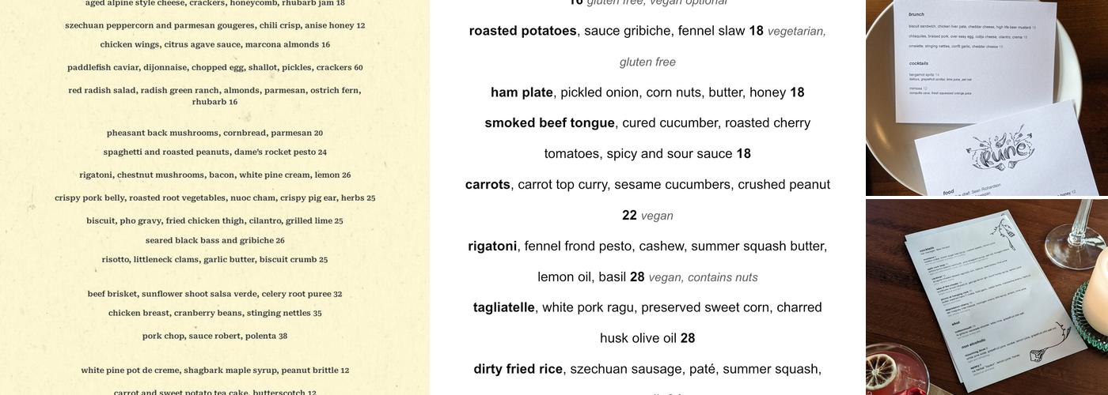Viewport: 1108px width, 395px height.
Task: Click the 'roasted potatoes' menu item
Action: pos(522,31)
